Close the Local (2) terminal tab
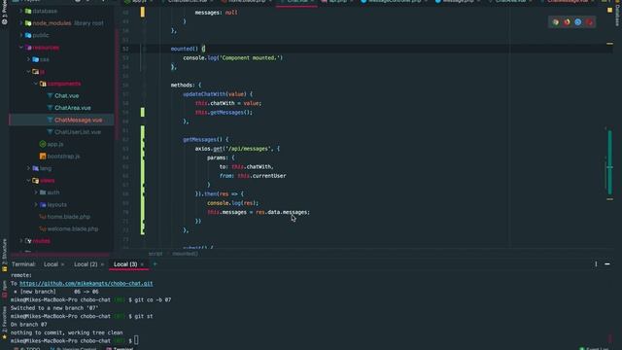Screen dimensions: 622x350 102,264
